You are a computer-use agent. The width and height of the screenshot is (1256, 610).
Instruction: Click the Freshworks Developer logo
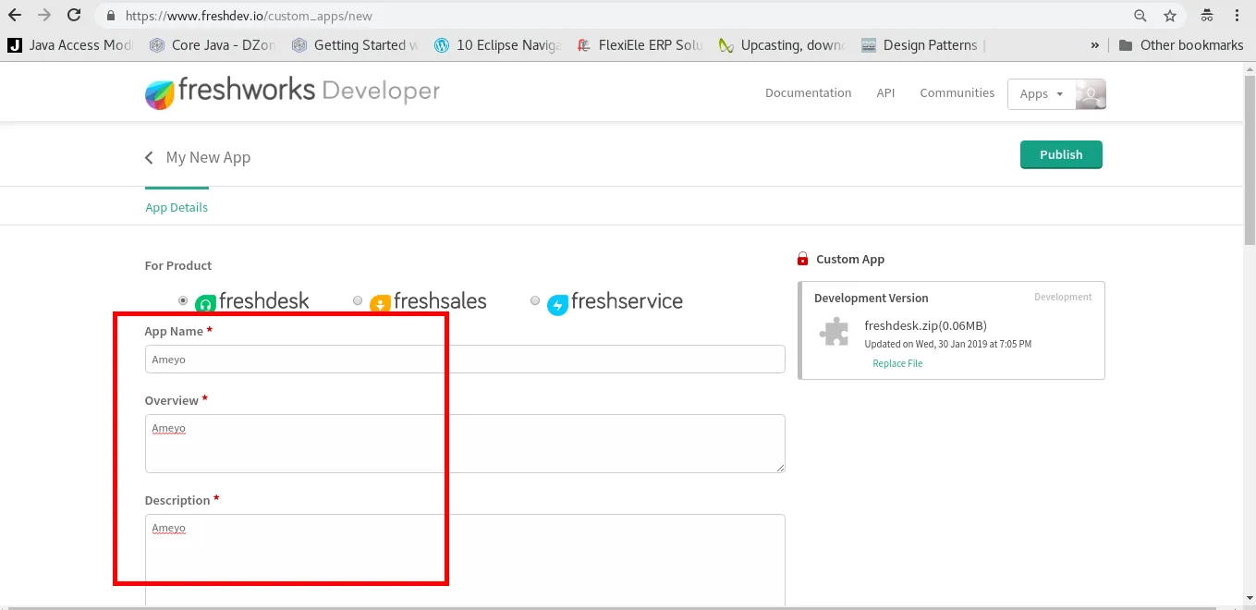[292, 92]
